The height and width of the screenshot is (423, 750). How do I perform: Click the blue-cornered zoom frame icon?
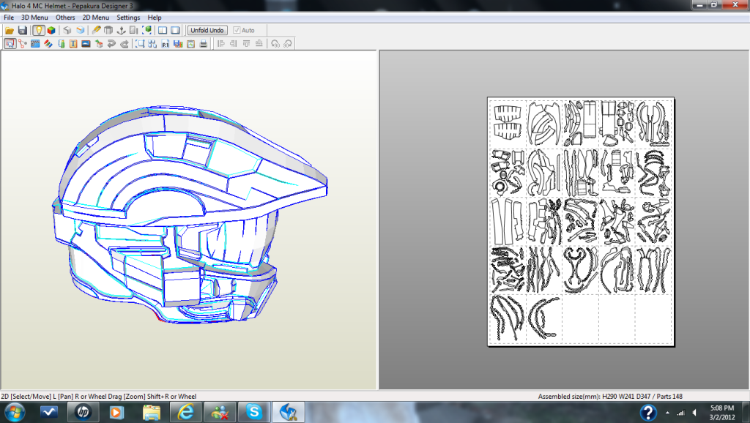coord(140,43)
